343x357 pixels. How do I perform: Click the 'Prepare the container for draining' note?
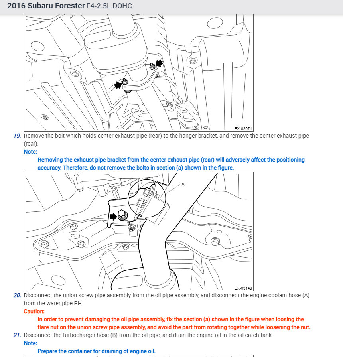coord(97,351)
